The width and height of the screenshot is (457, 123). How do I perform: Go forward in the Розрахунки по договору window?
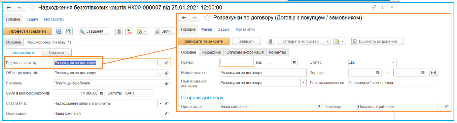pos(194,18)
